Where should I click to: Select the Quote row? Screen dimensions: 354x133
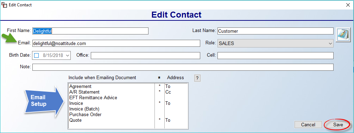coord(128,120)
